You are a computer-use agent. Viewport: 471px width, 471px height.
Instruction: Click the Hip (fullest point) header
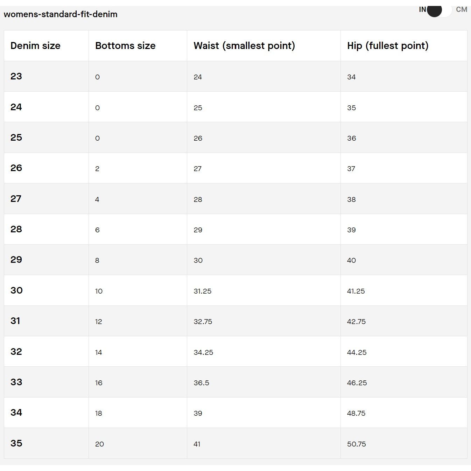point(388,45)
